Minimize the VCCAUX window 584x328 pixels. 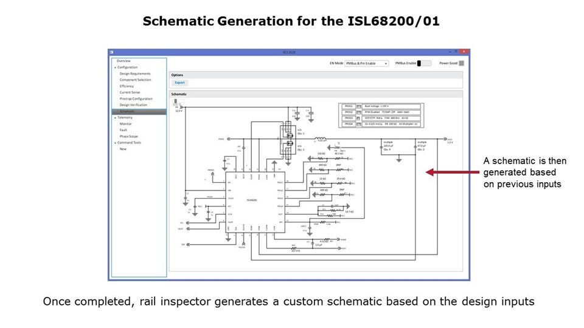[x=450, y=52]
